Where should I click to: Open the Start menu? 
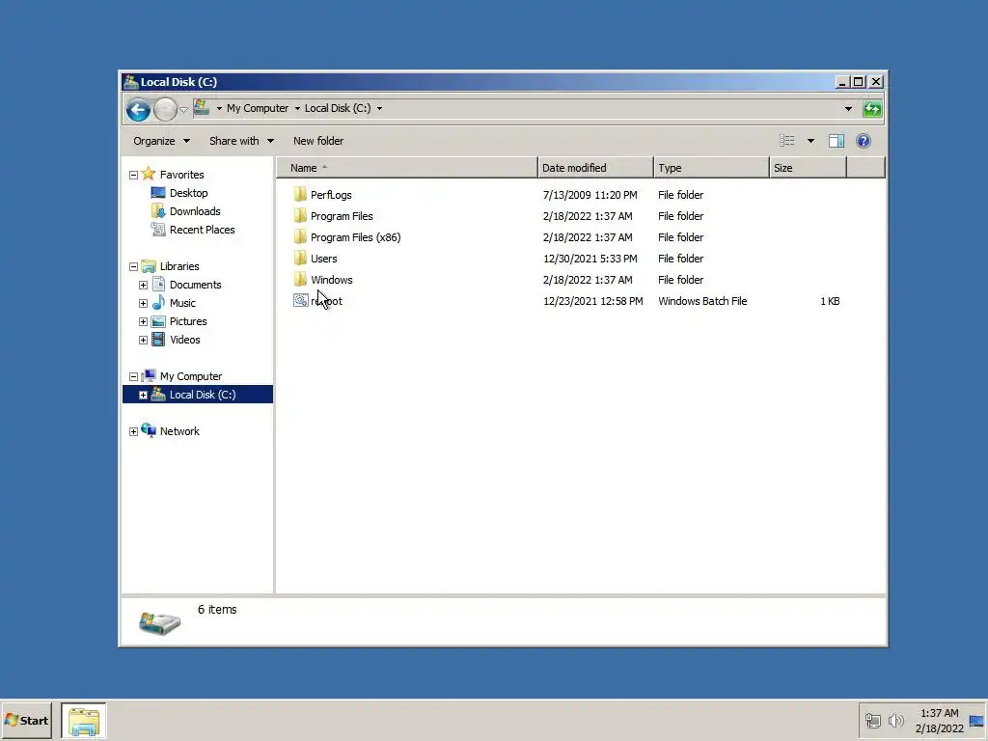[x=26, y=720]
